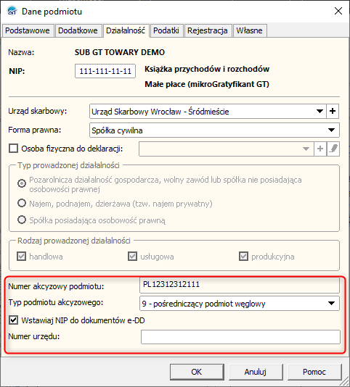Confirm changes with the OK button

point(197,372)
